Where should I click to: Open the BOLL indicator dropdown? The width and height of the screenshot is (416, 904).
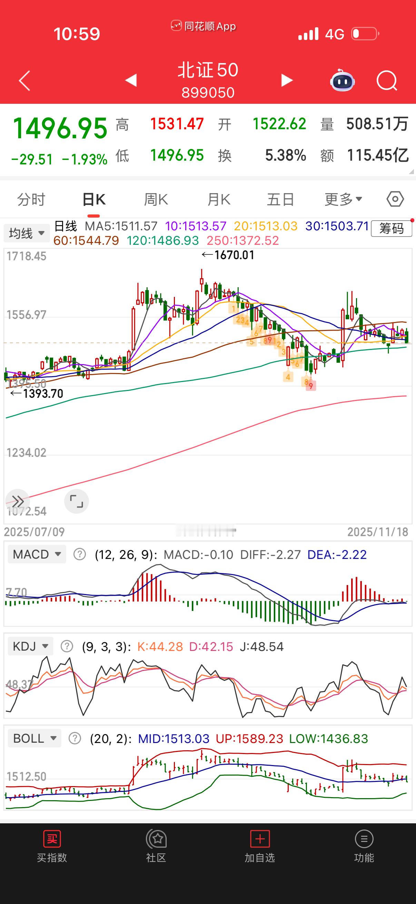pos(34,738)
